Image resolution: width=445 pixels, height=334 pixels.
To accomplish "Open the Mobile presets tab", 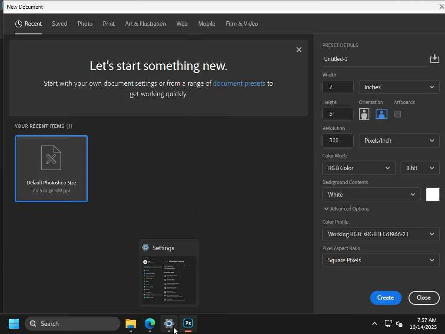I will (206, 24).
